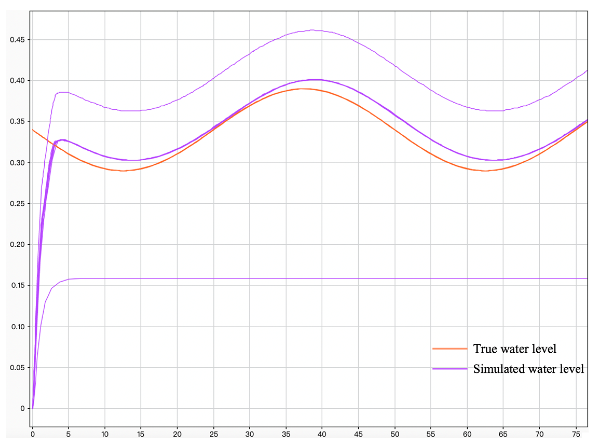Click the 40 x-axis tick label
599x446 pixels.
point(322,434)
